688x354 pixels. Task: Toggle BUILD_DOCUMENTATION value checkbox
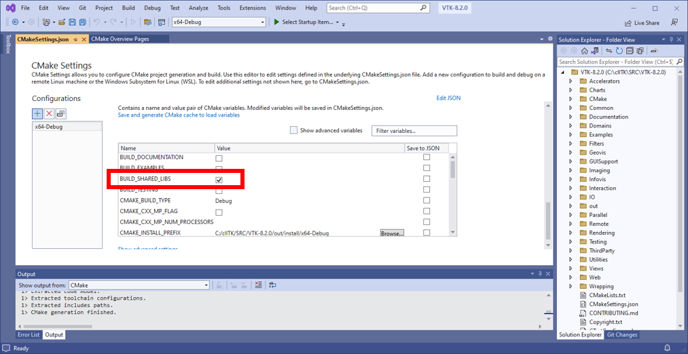tap(219, 159)
